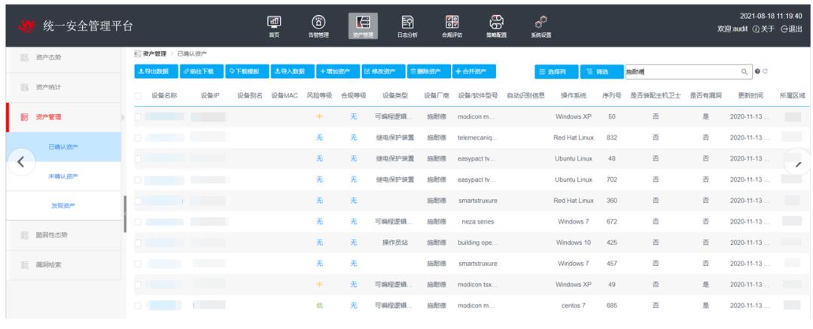
Task: Open 漏洞检索 sidebar menu
Action: point(63,265)
